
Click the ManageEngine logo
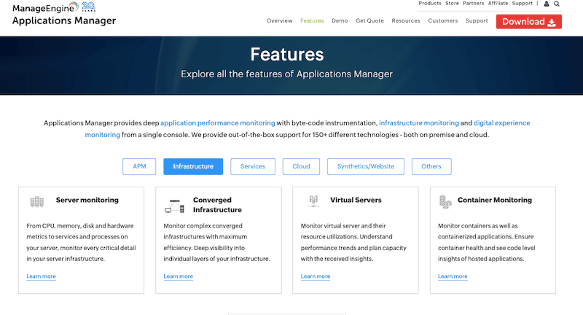click(45, 7)
